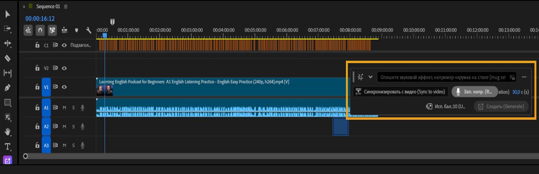Open the three-dots more options menu

(x=524, y=77)
